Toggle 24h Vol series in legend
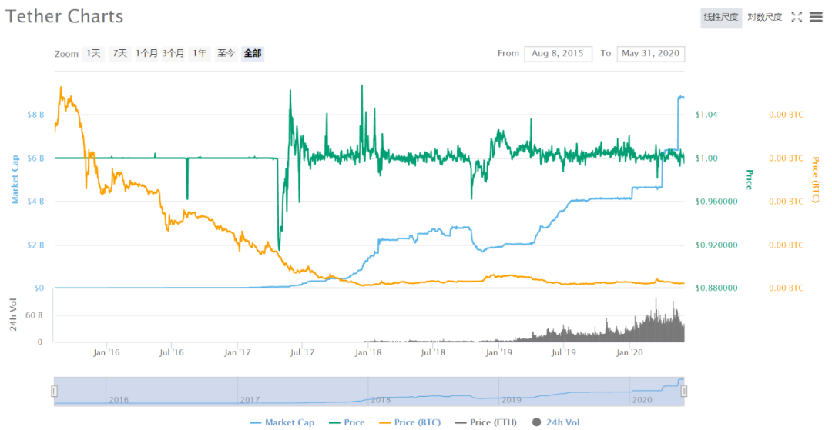 557,422
